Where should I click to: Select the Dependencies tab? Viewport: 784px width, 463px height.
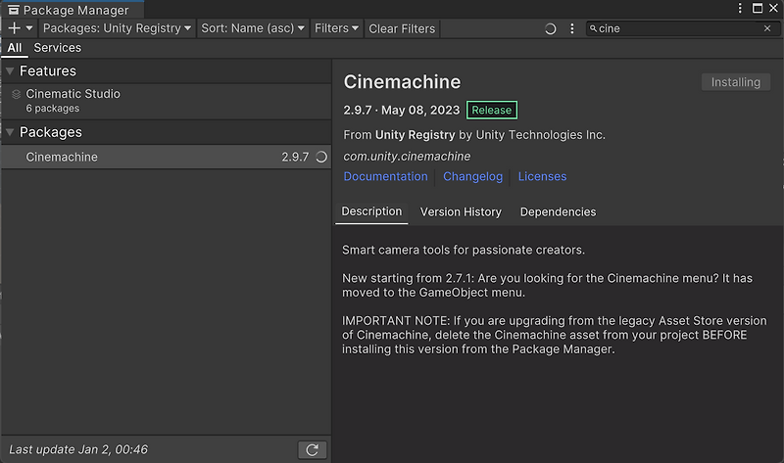coord(558,212)
